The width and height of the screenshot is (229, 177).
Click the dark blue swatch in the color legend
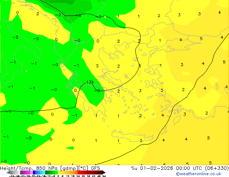pyautogui.click(x=34, y=173)
